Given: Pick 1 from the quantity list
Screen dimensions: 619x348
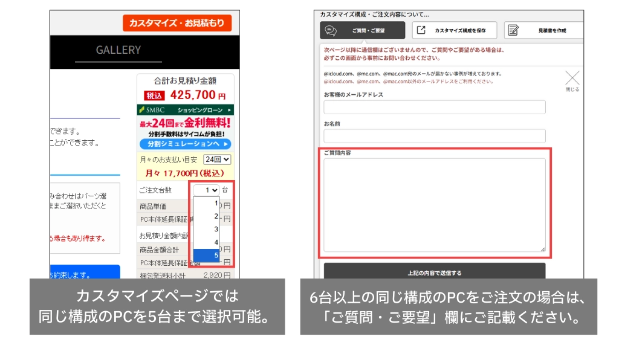Looking at the screenshot, I should 207,203.
